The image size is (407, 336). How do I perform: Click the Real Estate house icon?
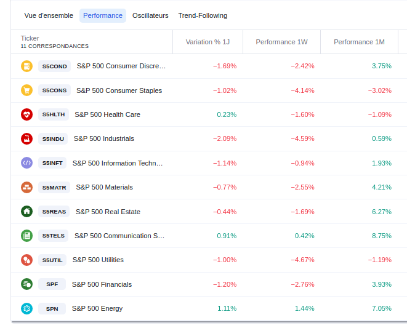[26, 212]
